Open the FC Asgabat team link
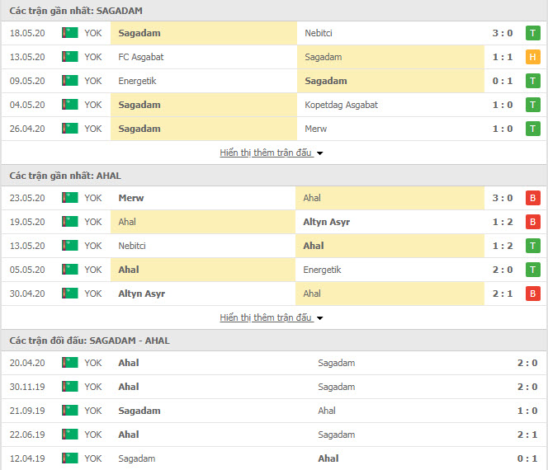 click(x=141, y=57)
